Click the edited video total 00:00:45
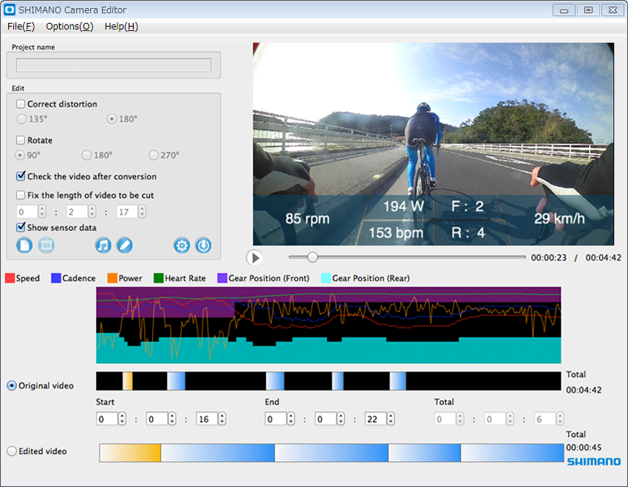Viewport: 628px width, 487px height. [x=584, y=447]
